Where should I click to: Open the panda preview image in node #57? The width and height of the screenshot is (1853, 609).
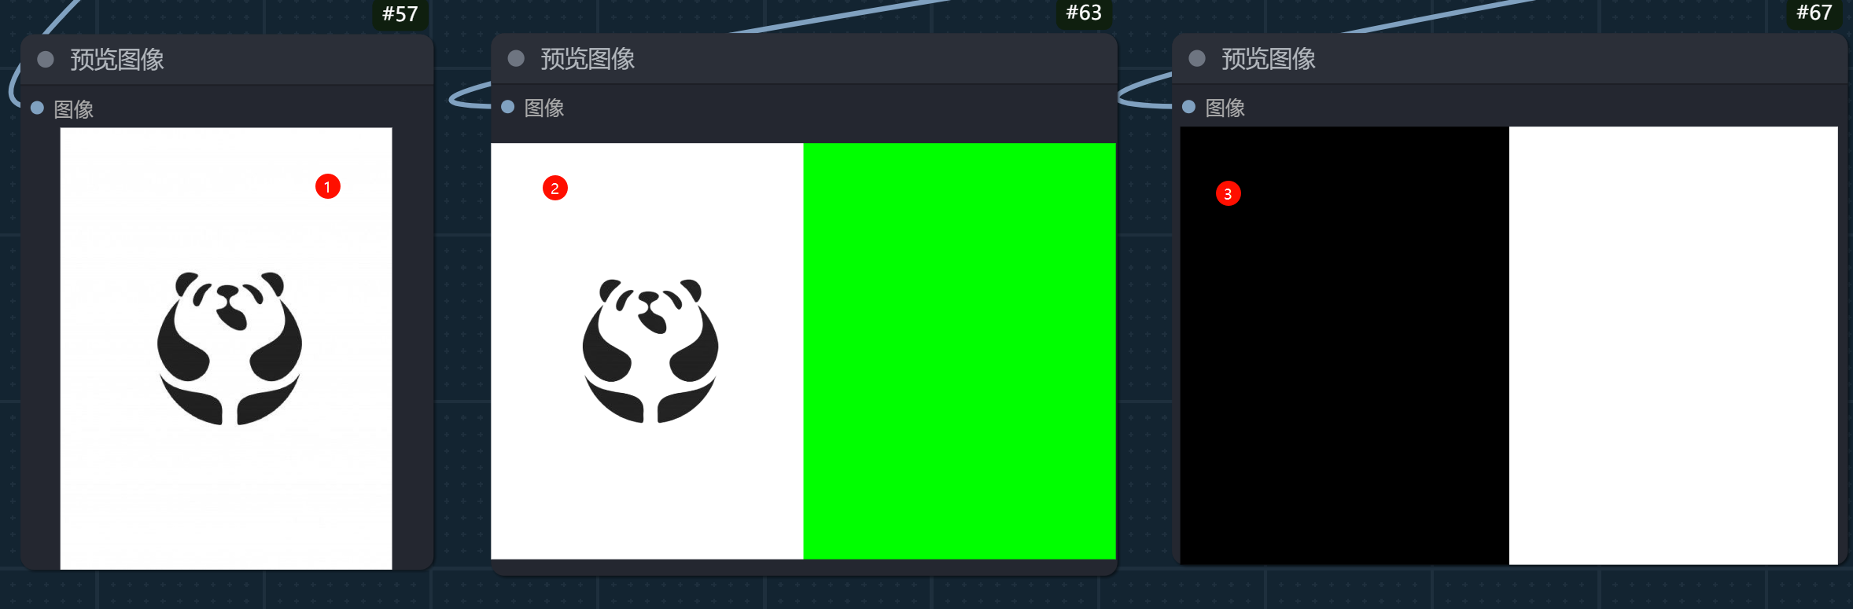[x=227, y=348]
